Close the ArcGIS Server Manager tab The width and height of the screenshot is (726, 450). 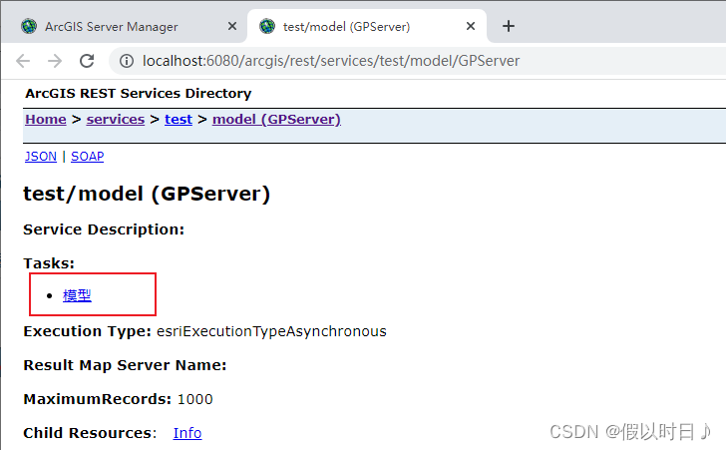tap(232, 26)
